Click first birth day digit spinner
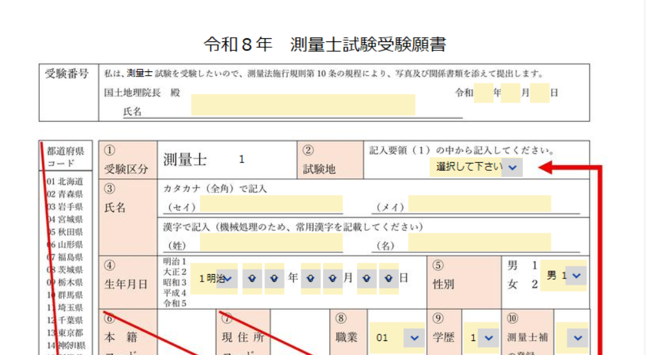The width and height of the screenshot is (646, 355). [366, 279]
